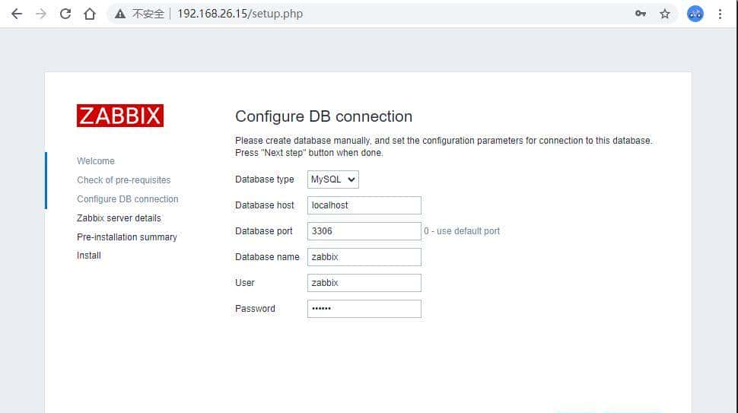Viewport: 738px width, 413px height.
Task: Select Pre-installation summary step
Action: 127,237
